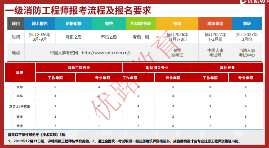Select the 大专 row label
This screenshot has width=269, height=148.
pyautogui.click(x=20, y=87)
